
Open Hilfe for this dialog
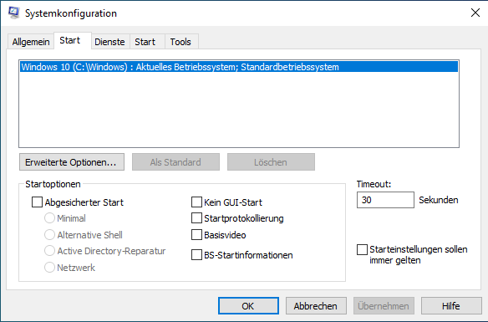click(x=451, y=306)
